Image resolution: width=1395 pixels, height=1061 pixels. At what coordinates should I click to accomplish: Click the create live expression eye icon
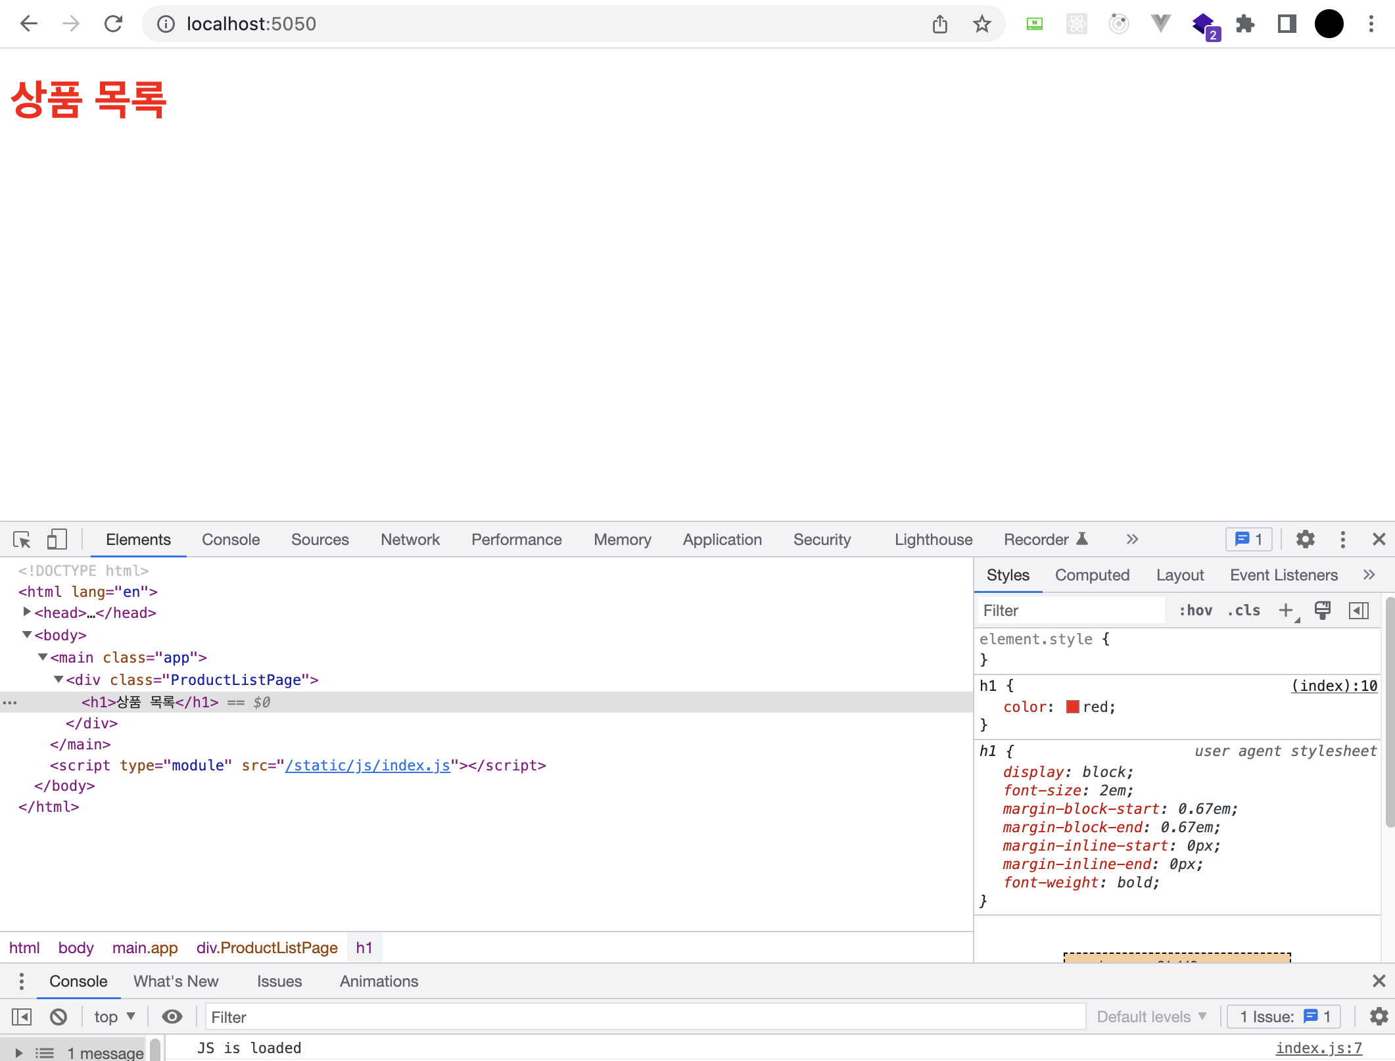point(172,1017)
